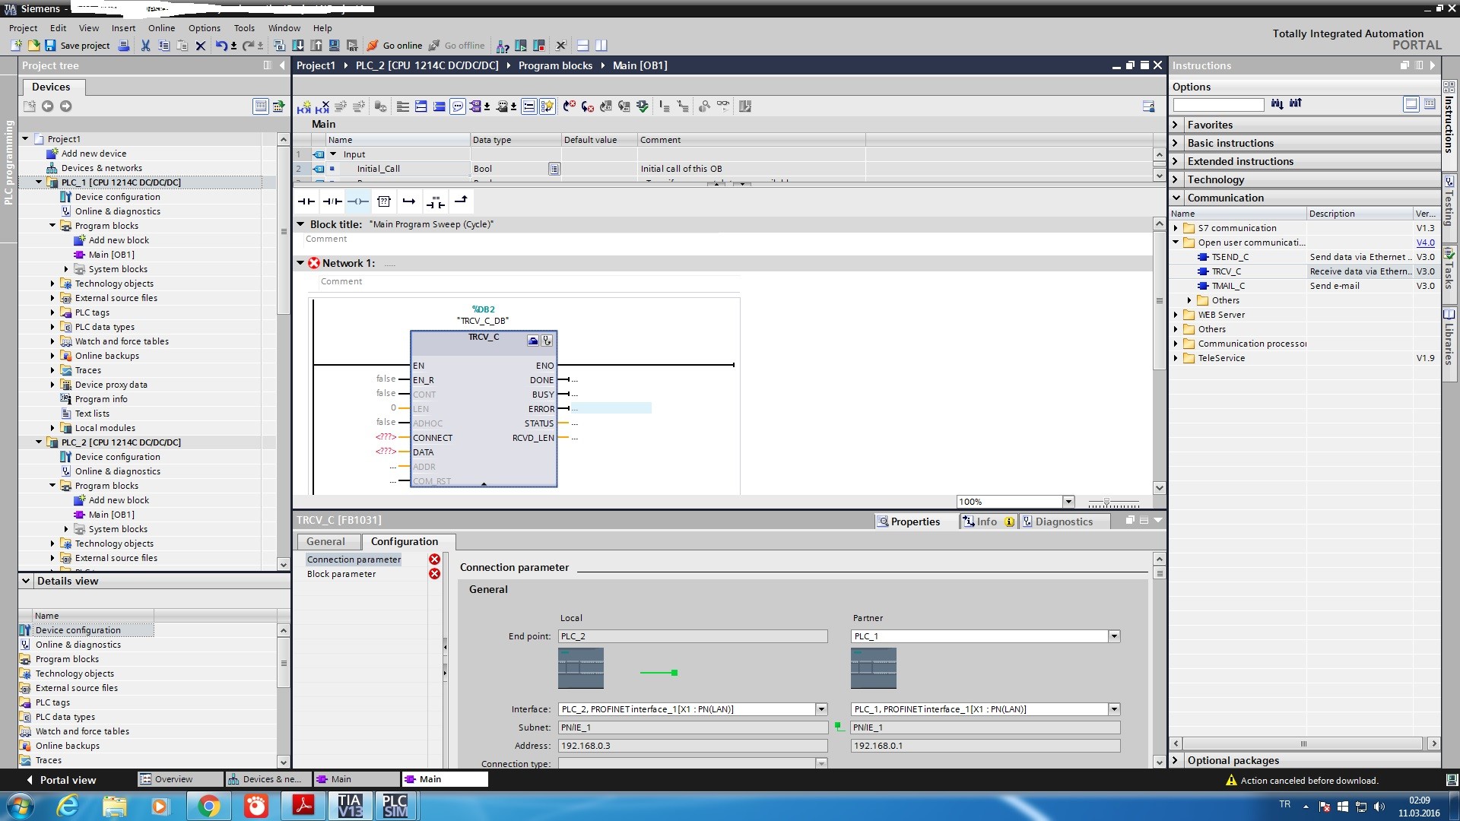Switch to Portal view
1460x821 pixels.
[61, 780]
